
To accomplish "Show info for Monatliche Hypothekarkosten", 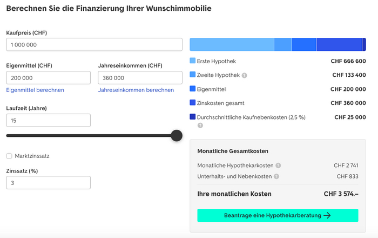I will (278, 166).
